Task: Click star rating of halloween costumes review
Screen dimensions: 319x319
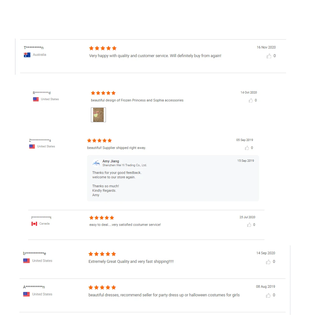Action: click(102, 287)
